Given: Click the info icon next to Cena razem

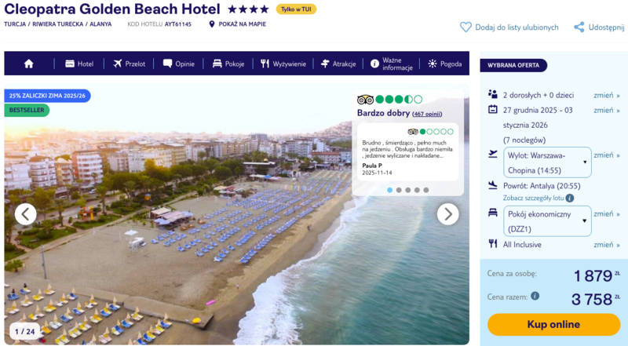Looking at the screenshot, I should tap(535, 297).
